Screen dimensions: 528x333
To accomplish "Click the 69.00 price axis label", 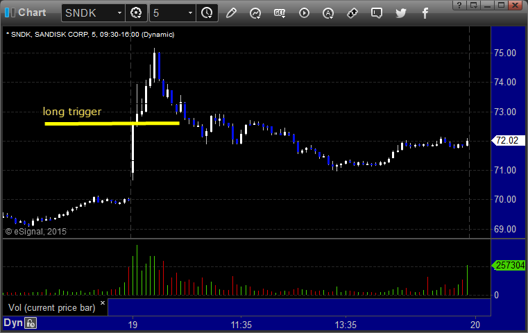I will [505, 229].
